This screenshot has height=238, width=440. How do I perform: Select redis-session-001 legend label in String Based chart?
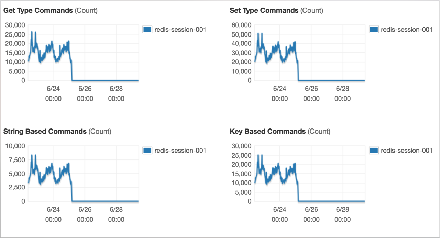coord(180,151)
